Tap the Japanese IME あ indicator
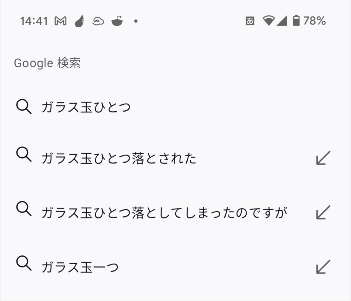This screenshot has height=301, width=351. click(x=250, y=21)
